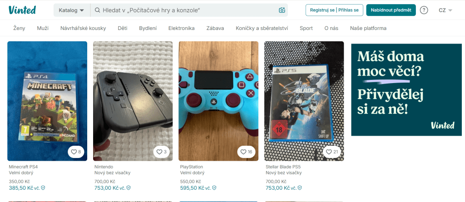
Task: Favorite the Stellar Blade PS5 listing
Action: 332,152
